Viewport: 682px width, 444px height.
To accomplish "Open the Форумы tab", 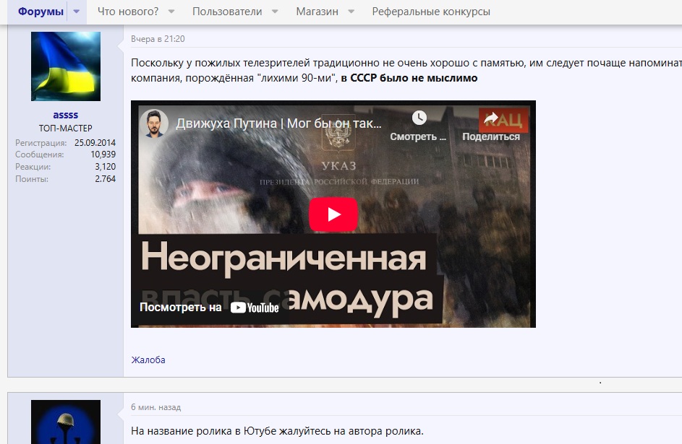I will click(x=41, y=12).
